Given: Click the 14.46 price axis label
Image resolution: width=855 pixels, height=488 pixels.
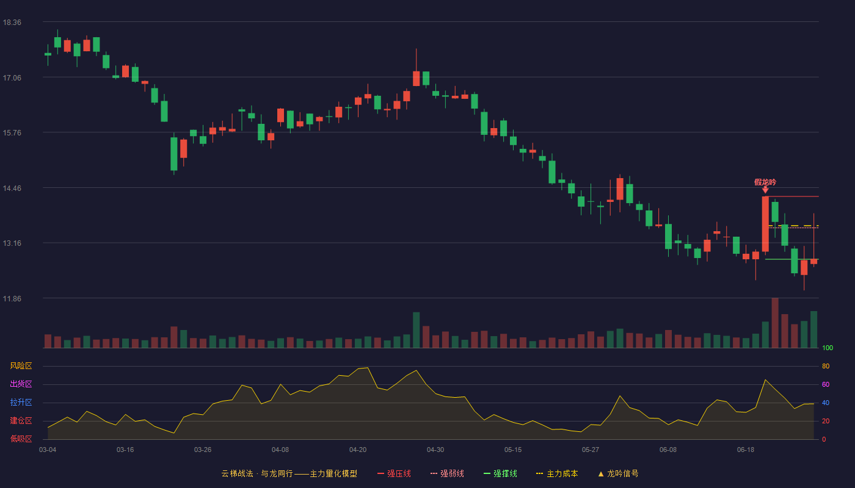Looking at the screenshot, I should click(x=12, y=188).
